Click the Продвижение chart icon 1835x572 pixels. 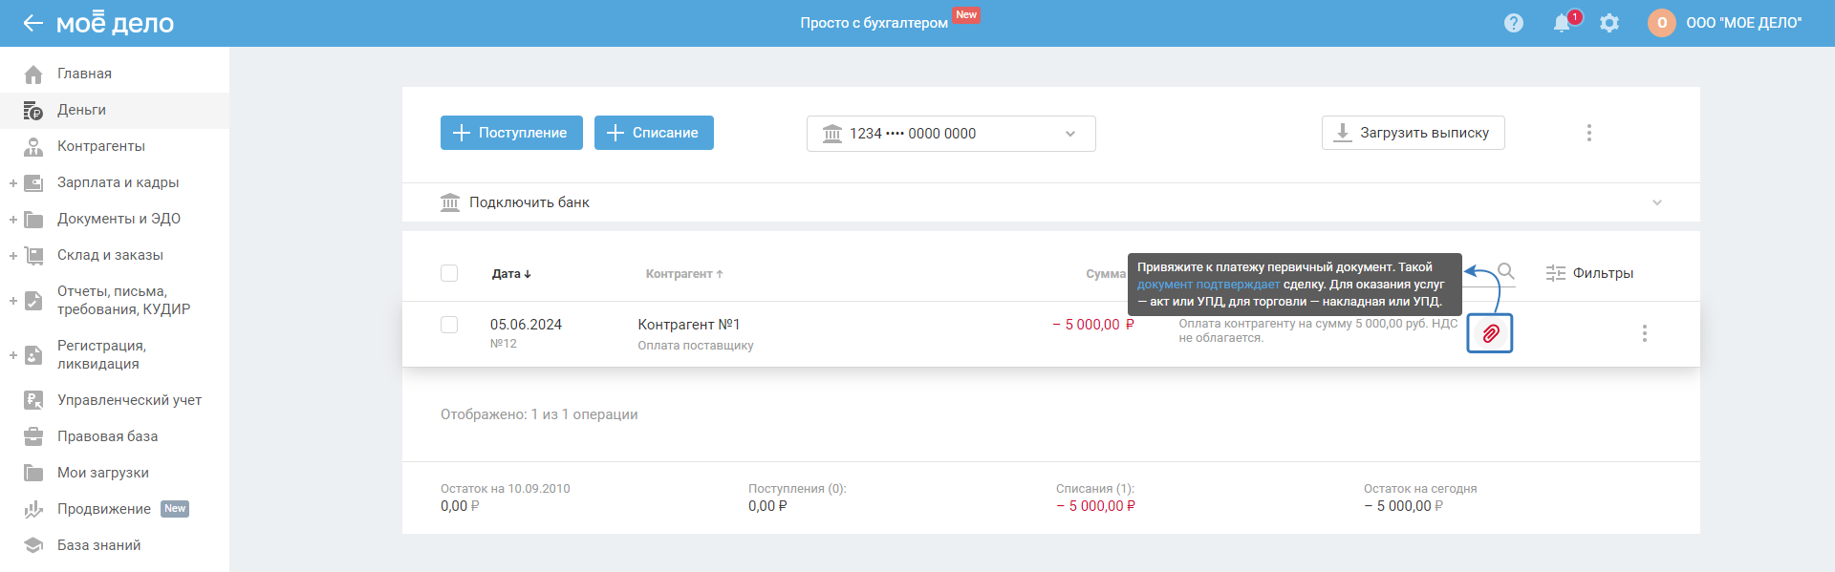point(33,509)
